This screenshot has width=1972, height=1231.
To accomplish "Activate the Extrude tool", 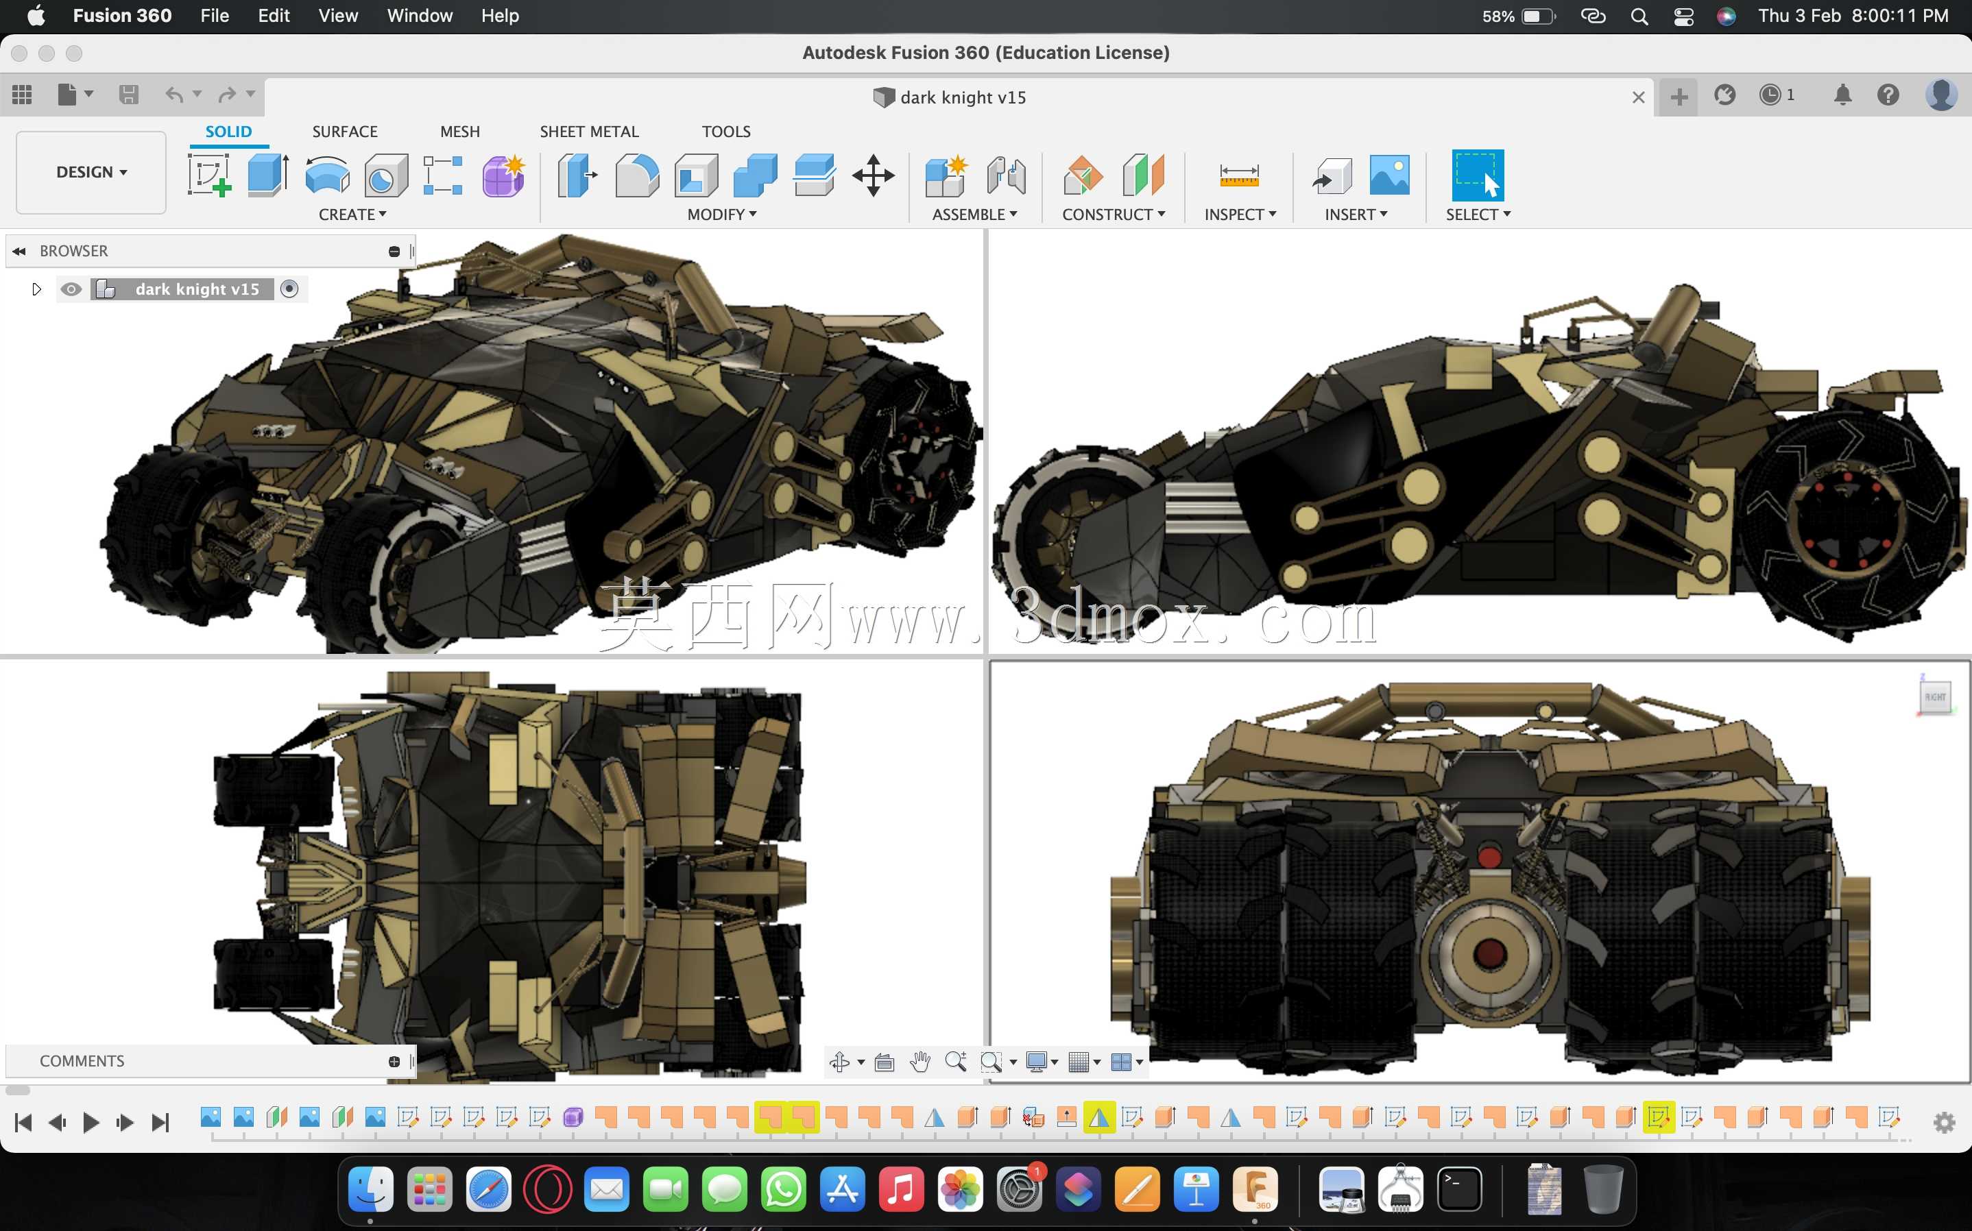I will click(268, 175).
